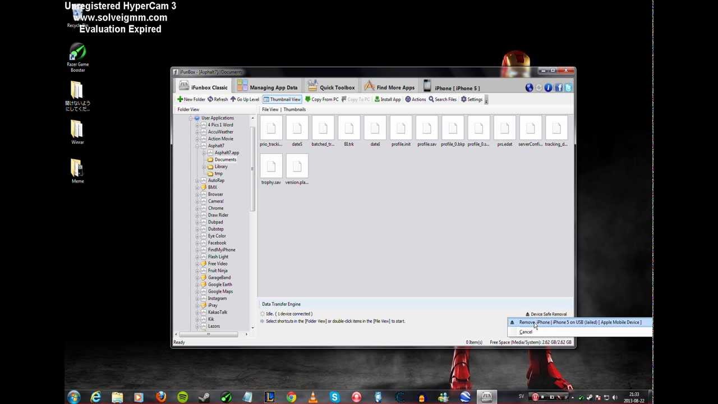This screenshot has height=404, width=718.
Task: Select the profile.init file thumbnail
Action: [x=401, y=132]
